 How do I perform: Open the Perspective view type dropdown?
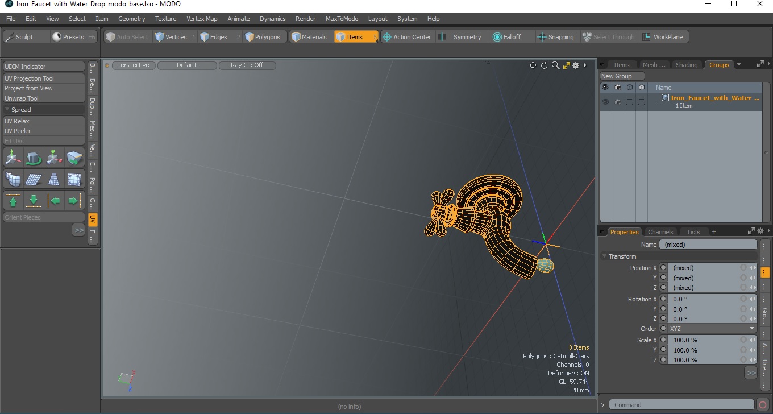point(134,65)
